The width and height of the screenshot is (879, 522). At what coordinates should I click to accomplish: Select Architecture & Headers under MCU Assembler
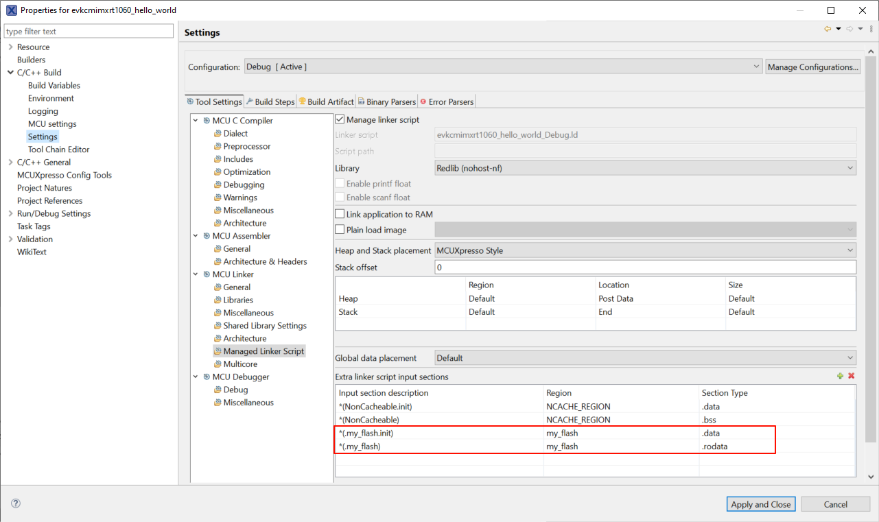tap(265, 261)
